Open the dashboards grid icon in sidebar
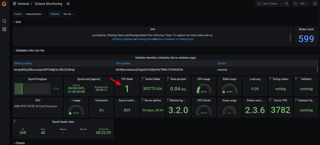Screen dimensions: 320x145 4,29
